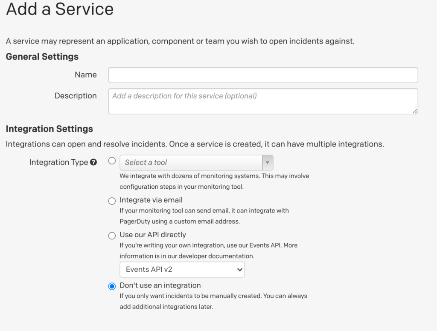This screenshot has height=331, width=437.
Task: Open the Select a tool combo box
Action: [191, 162]
